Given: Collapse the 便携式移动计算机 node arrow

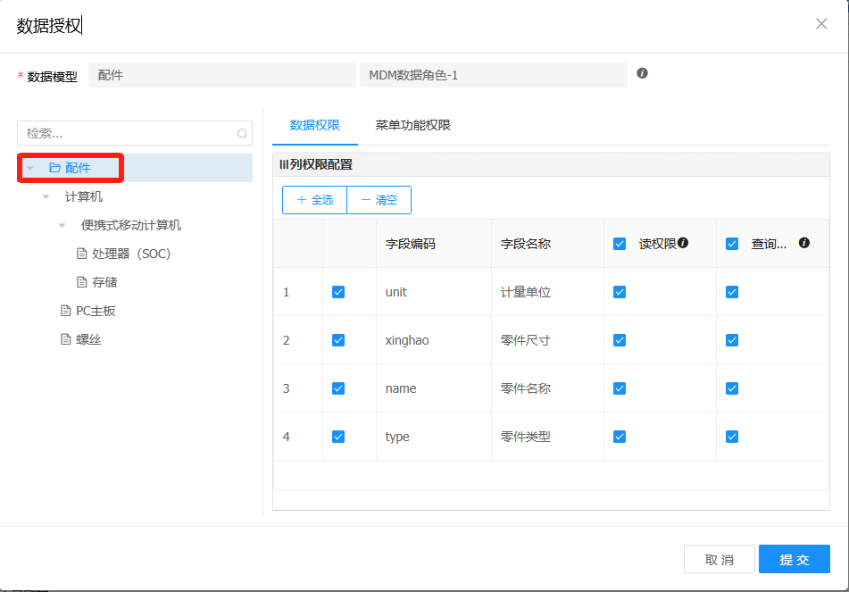Looking at the screenshot, I should [x=62, y=225].
